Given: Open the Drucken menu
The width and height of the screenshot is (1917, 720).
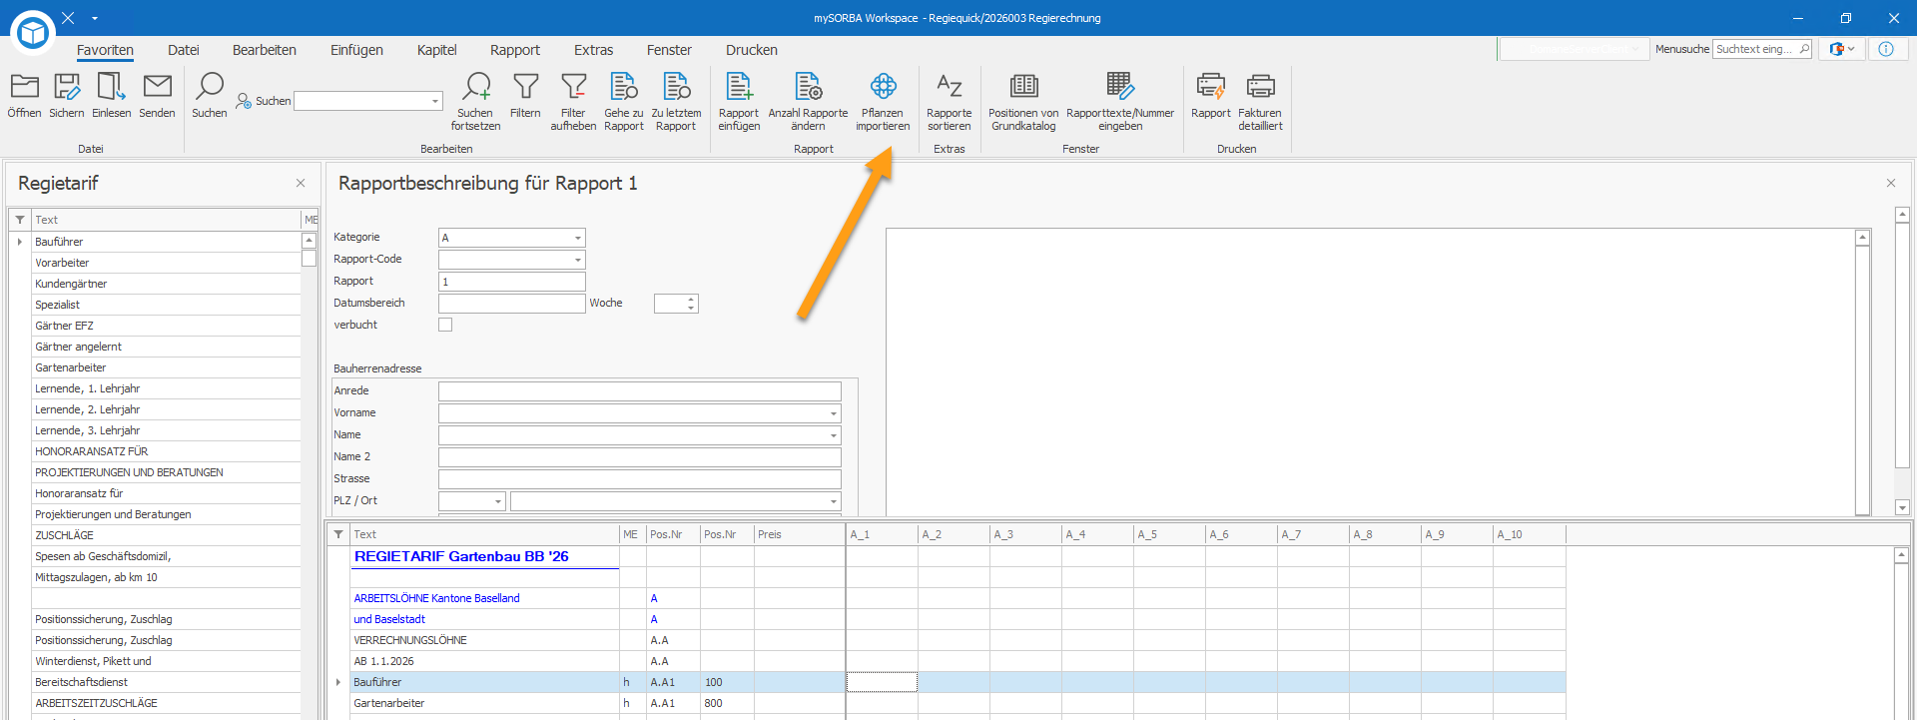Looking at the screenshot, I should 752,50.
